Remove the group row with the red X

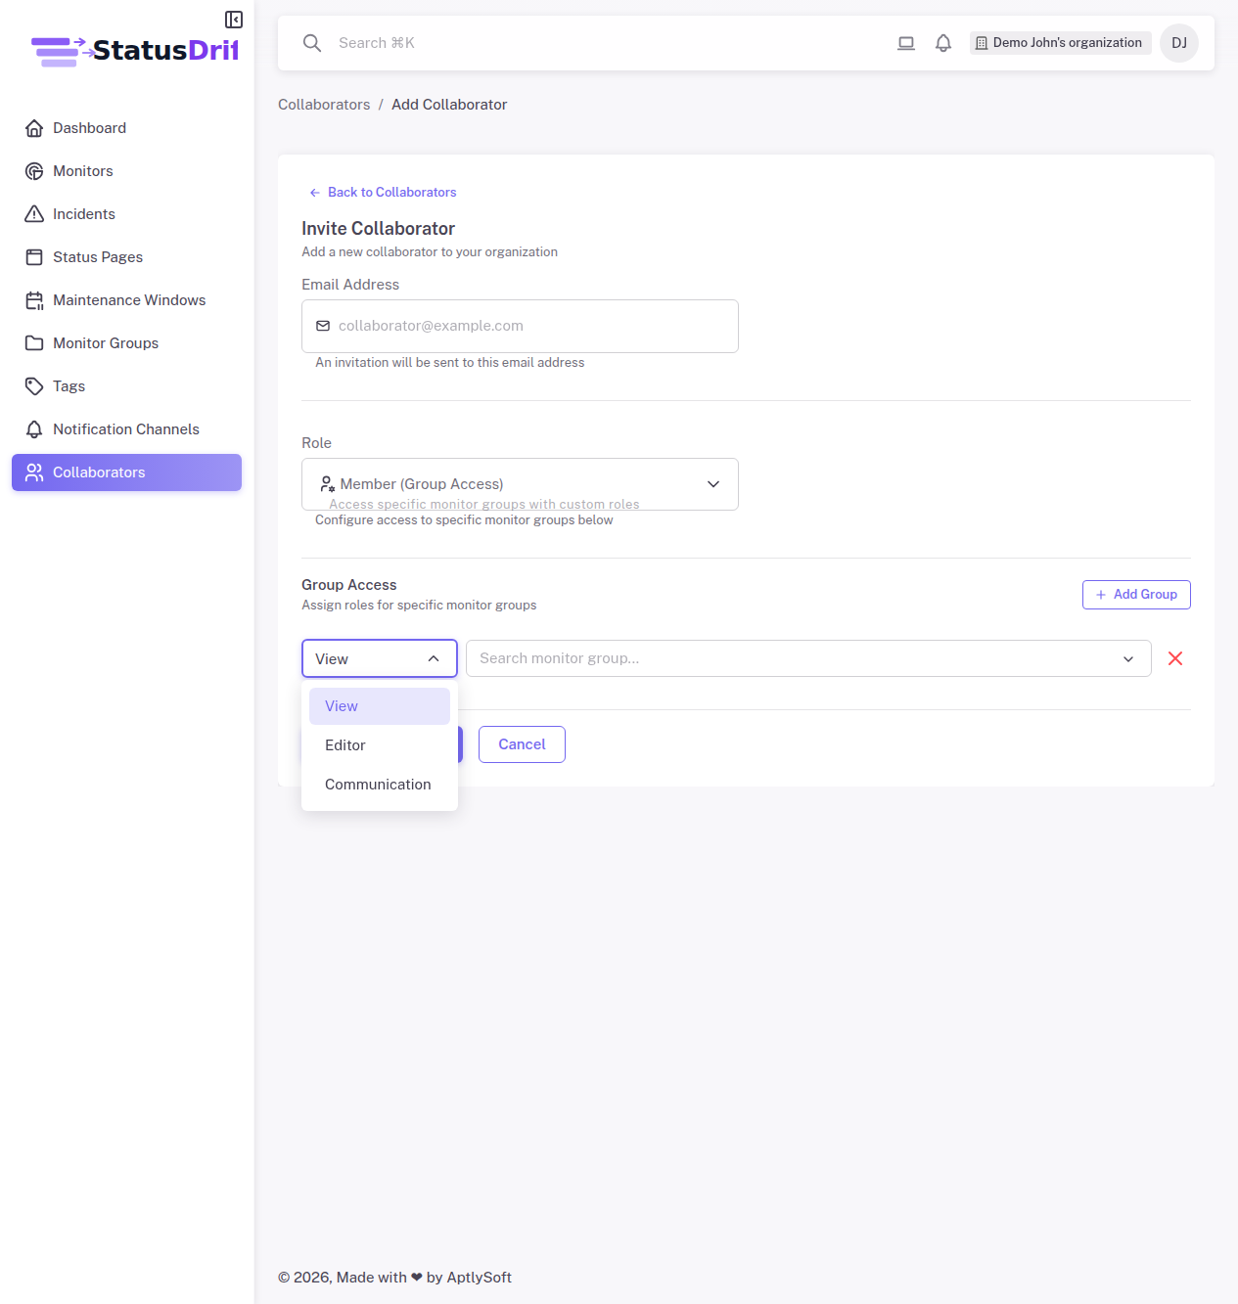pos(1175,658)
